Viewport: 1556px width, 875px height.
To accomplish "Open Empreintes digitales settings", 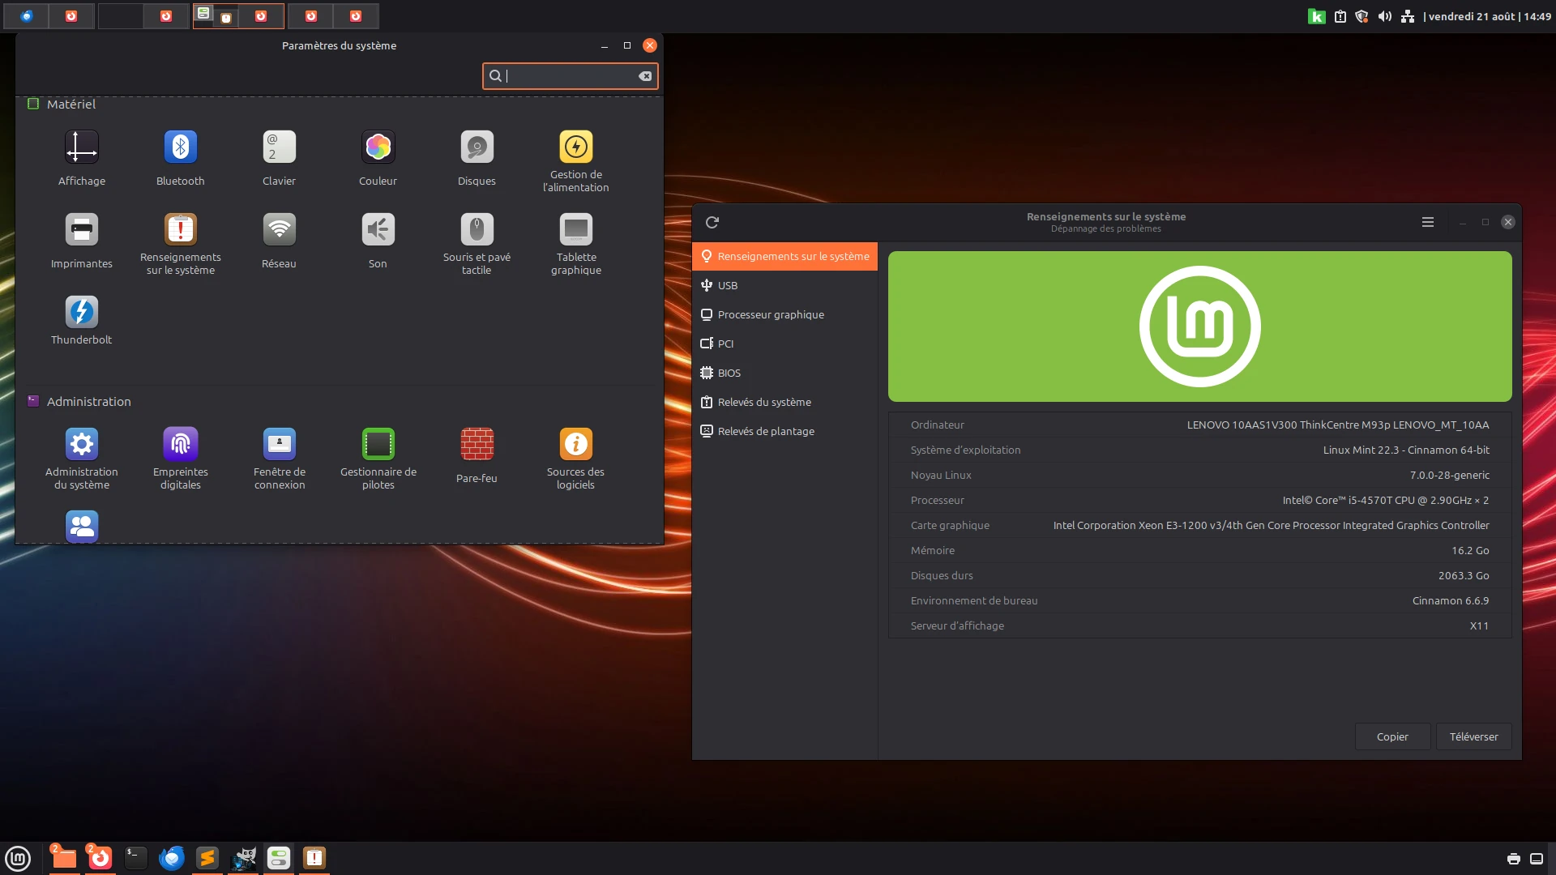I will click(180, 459).
